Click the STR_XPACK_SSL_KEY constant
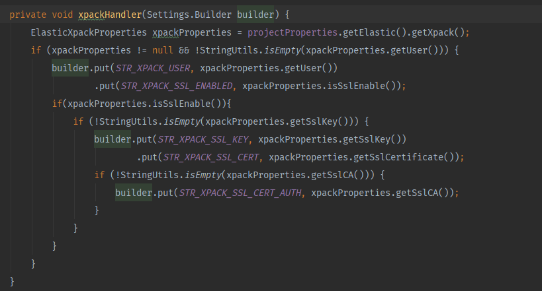 tap(203, 140)
